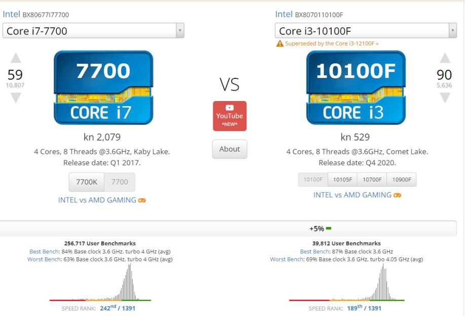Click gamepad icon under Core i3-10100F
Screen dimensions: 466x316
397,195
